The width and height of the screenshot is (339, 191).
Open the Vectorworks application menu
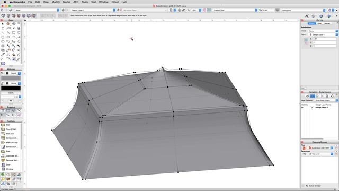pos(17,2)
